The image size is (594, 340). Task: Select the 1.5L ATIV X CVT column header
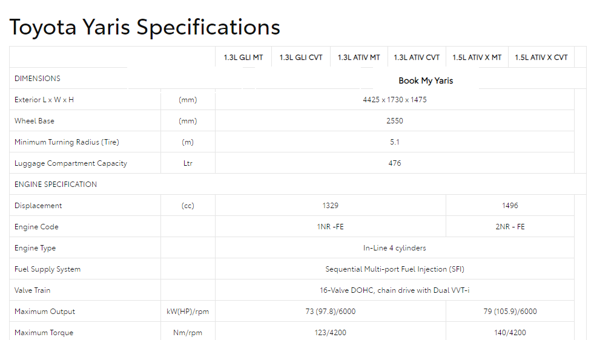[541, 57]
